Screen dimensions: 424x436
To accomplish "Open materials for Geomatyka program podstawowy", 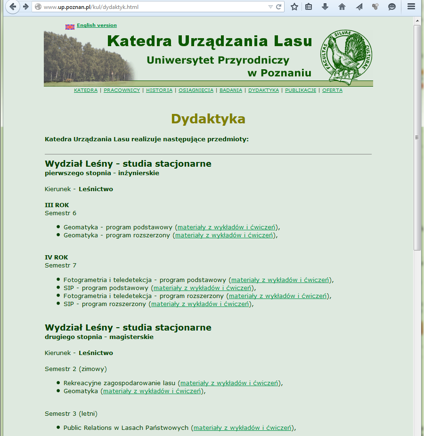I will tap(226, 227).
